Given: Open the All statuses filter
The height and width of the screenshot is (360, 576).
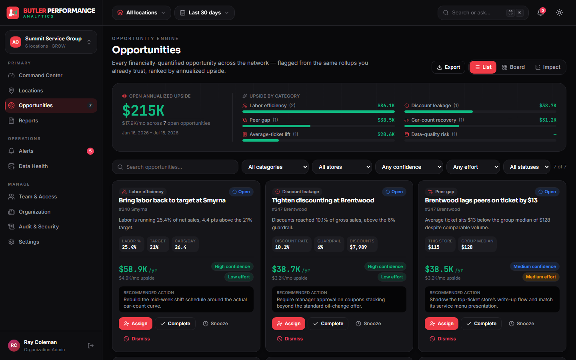Looking at the screenshot, I should [527, 167].
